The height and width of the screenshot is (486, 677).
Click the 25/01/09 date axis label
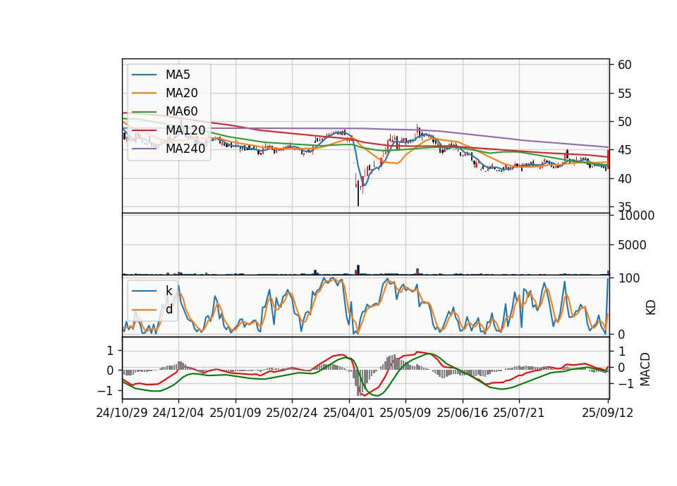236,413
